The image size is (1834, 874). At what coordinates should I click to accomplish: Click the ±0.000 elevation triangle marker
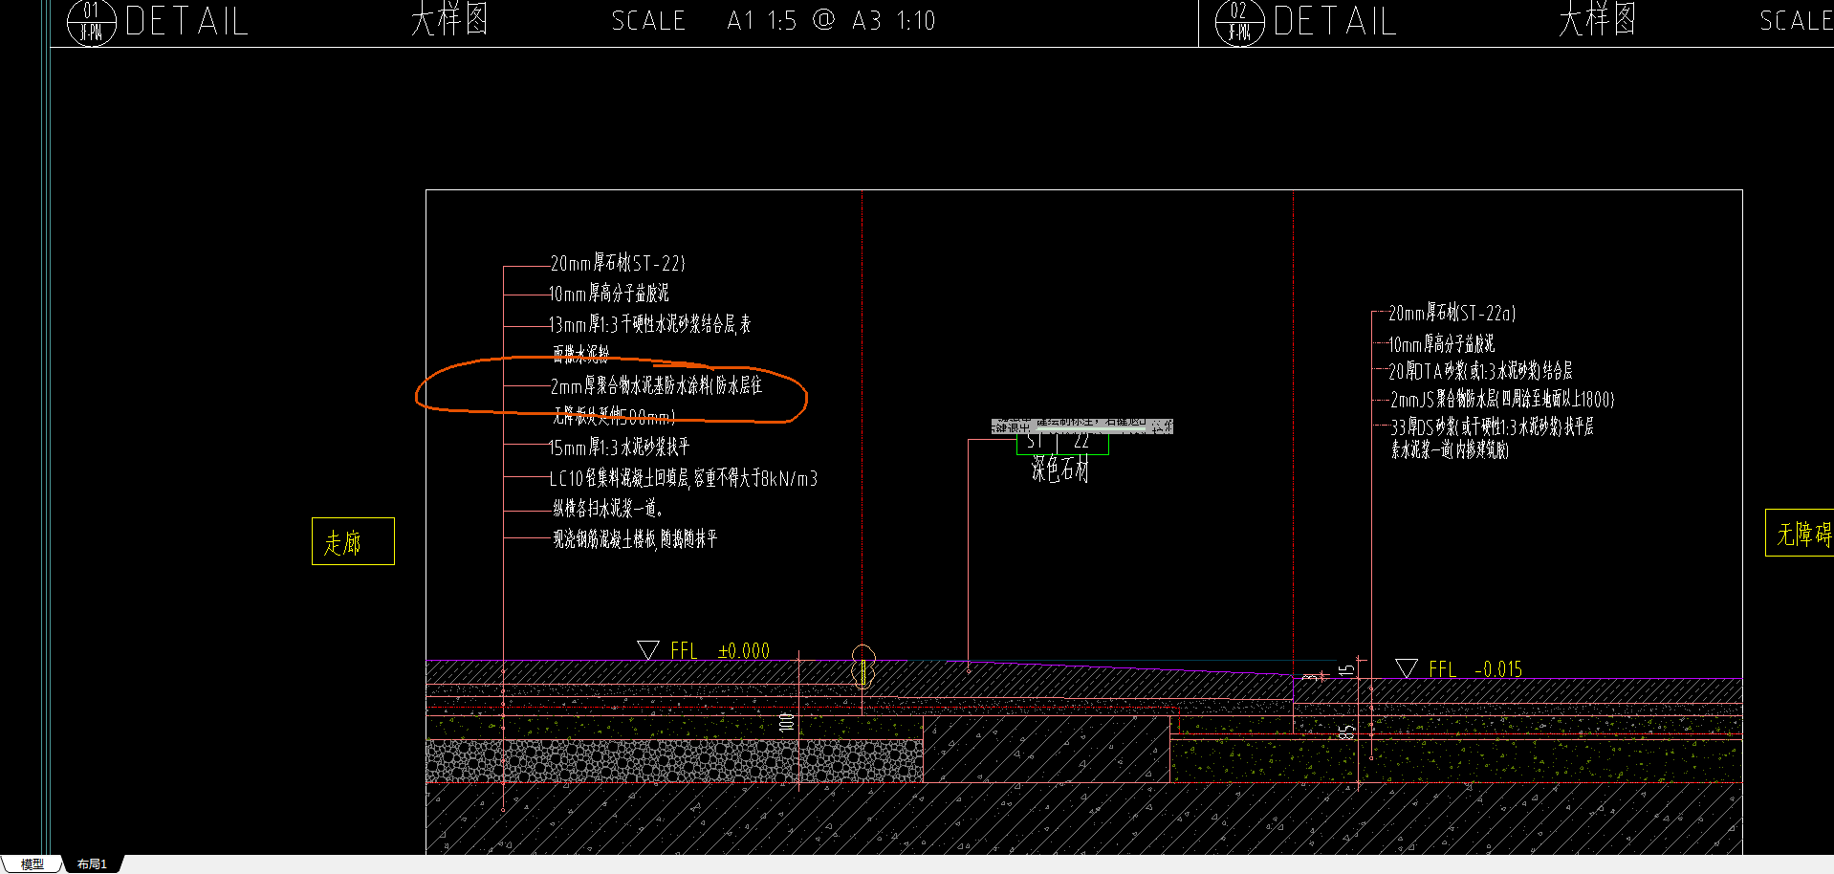click(648, 650)
